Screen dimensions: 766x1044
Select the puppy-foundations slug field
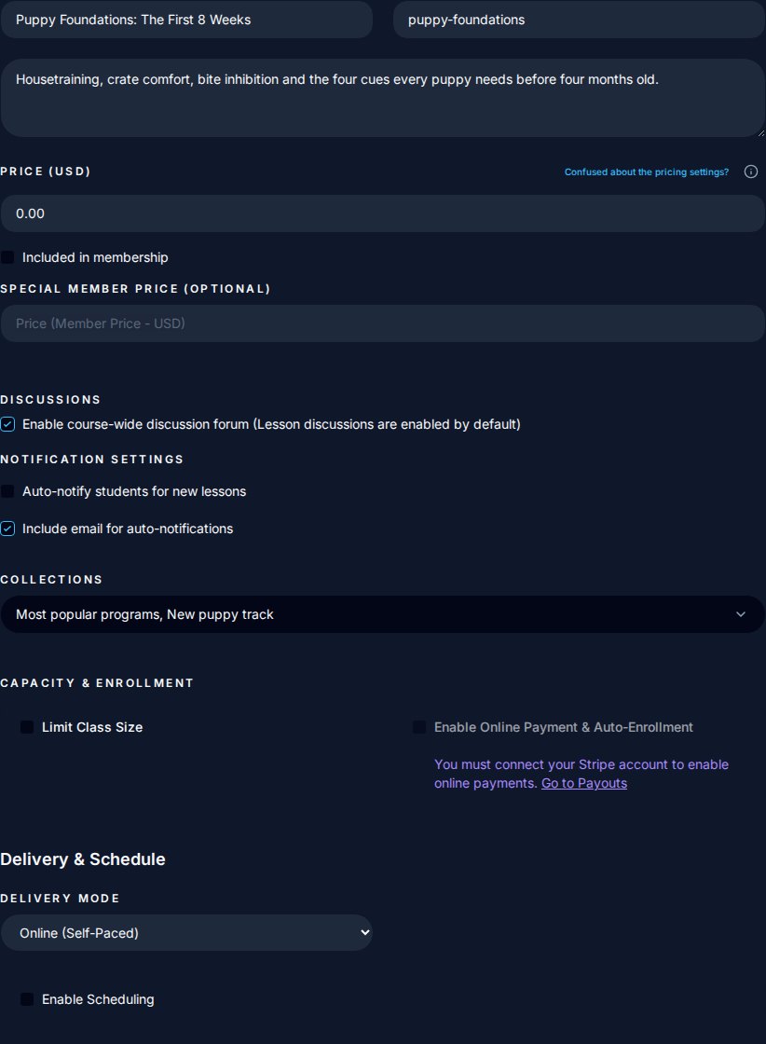tap(579, 20)
